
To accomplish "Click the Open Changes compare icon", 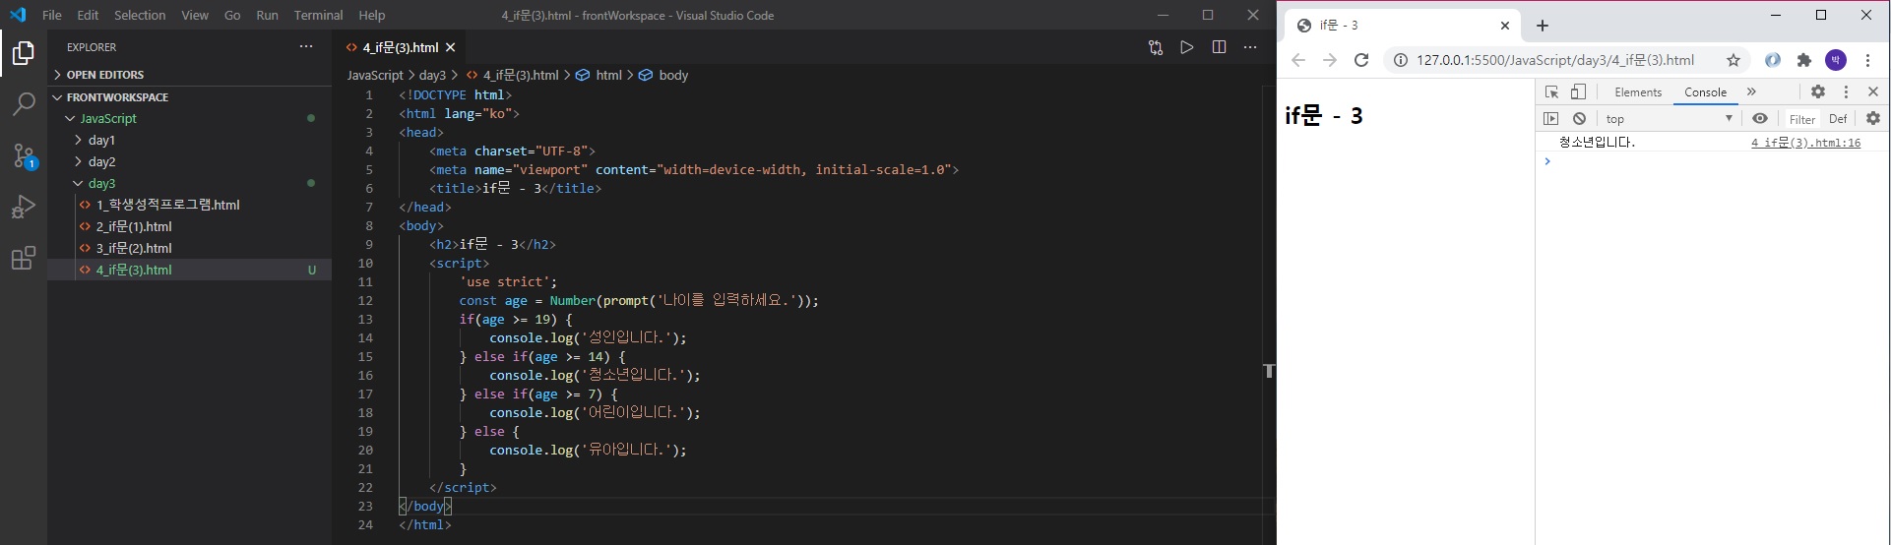I will pos(1156,47).
